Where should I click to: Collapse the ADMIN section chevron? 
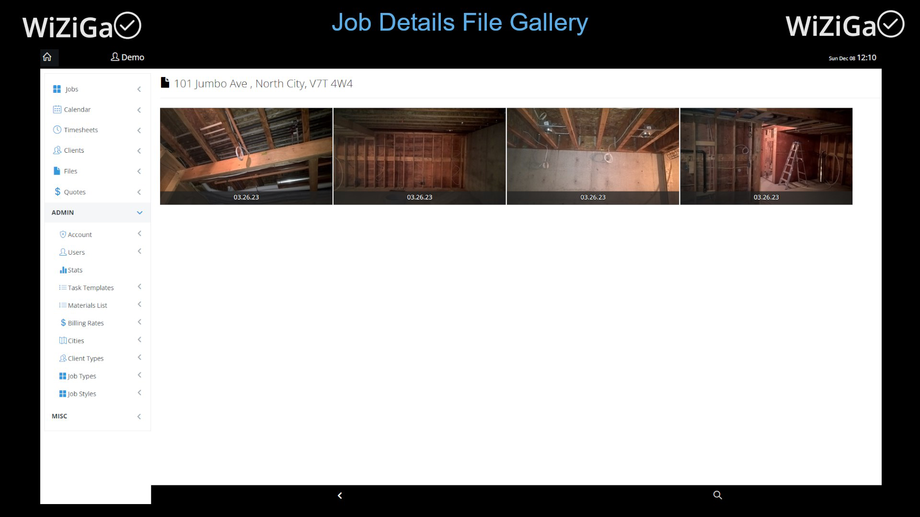[x=139, y=213]
